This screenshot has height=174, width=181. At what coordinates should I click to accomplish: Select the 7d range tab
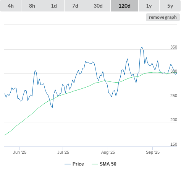(75, 6)
